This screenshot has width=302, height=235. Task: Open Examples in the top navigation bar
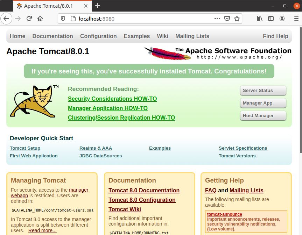(137, 36)
